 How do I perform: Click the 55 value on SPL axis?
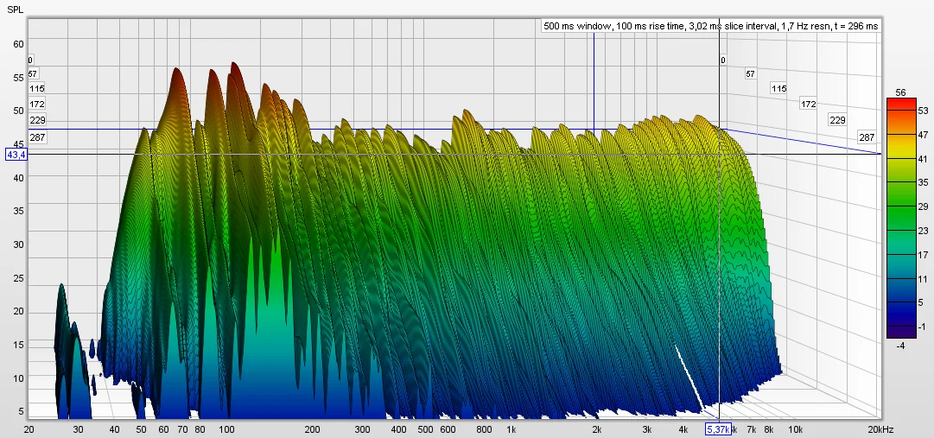pos(18,78)
